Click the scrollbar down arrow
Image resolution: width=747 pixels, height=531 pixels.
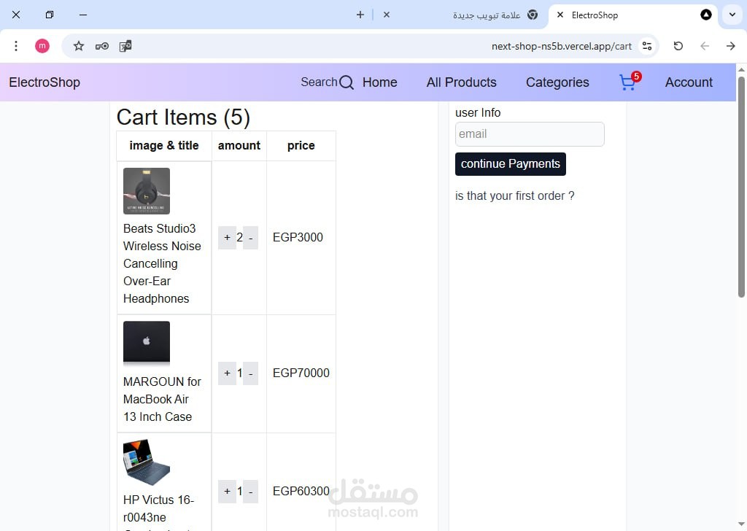(x=741, y=524)
